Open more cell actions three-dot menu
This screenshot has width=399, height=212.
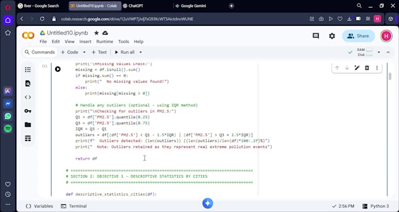point(377,68)
